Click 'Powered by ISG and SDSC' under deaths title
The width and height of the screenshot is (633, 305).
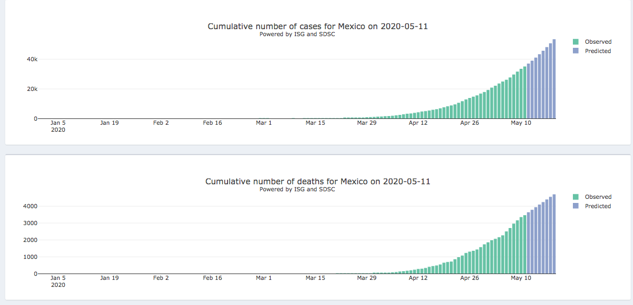coord(297,190)
